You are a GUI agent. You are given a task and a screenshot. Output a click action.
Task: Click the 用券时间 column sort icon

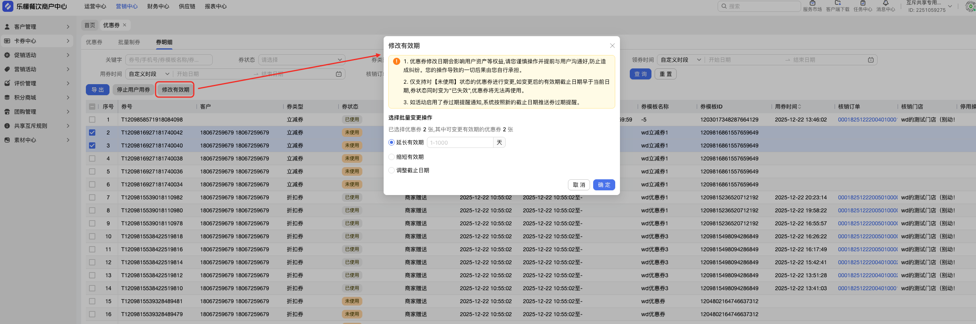[x=800, y=107]
